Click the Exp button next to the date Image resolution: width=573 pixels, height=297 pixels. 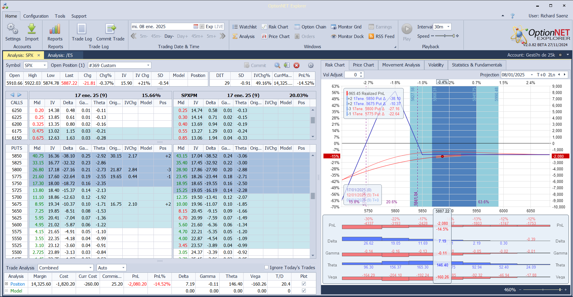(x=209, y=27)
